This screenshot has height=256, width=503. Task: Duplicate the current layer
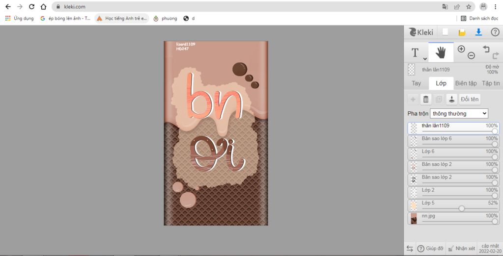[x=439, y=100]
